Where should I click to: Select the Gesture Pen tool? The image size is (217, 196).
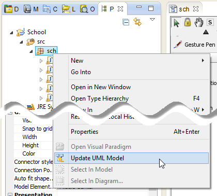click(x=195, y=45)
